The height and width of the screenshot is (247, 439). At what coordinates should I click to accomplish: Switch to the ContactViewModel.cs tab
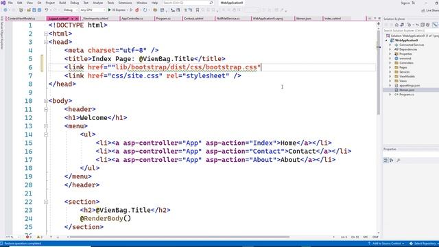click(21, 19)
